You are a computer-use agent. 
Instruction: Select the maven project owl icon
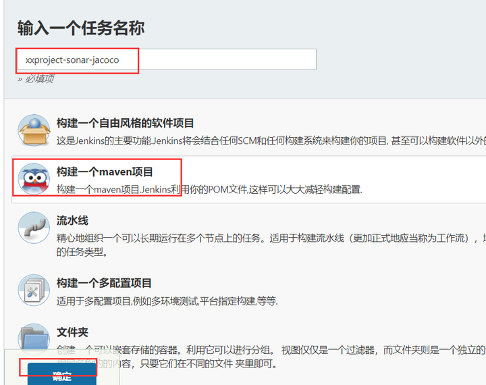point(34,179)
